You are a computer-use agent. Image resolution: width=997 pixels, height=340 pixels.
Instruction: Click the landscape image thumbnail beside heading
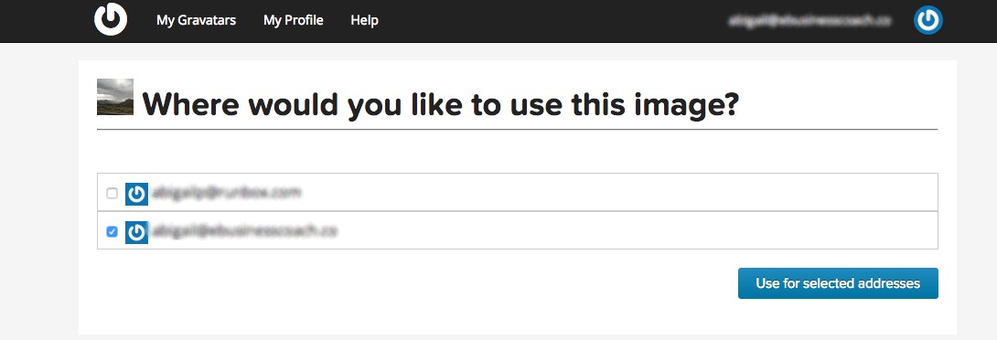(x=115, y=97)
